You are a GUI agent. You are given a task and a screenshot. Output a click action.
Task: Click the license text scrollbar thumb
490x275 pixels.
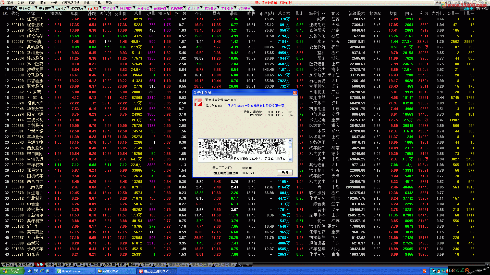click(290, 145)
